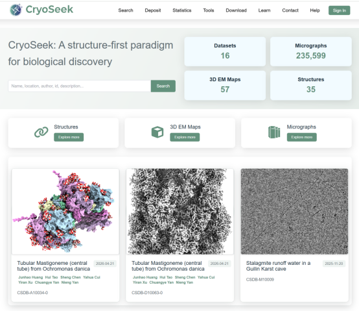Click the green Search button beside input
Viewport: 359px width, 311px height.
(x=163, y=86)
